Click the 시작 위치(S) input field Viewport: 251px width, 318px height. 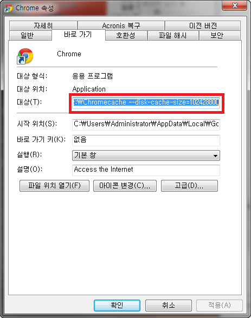(x=146, y=125)
